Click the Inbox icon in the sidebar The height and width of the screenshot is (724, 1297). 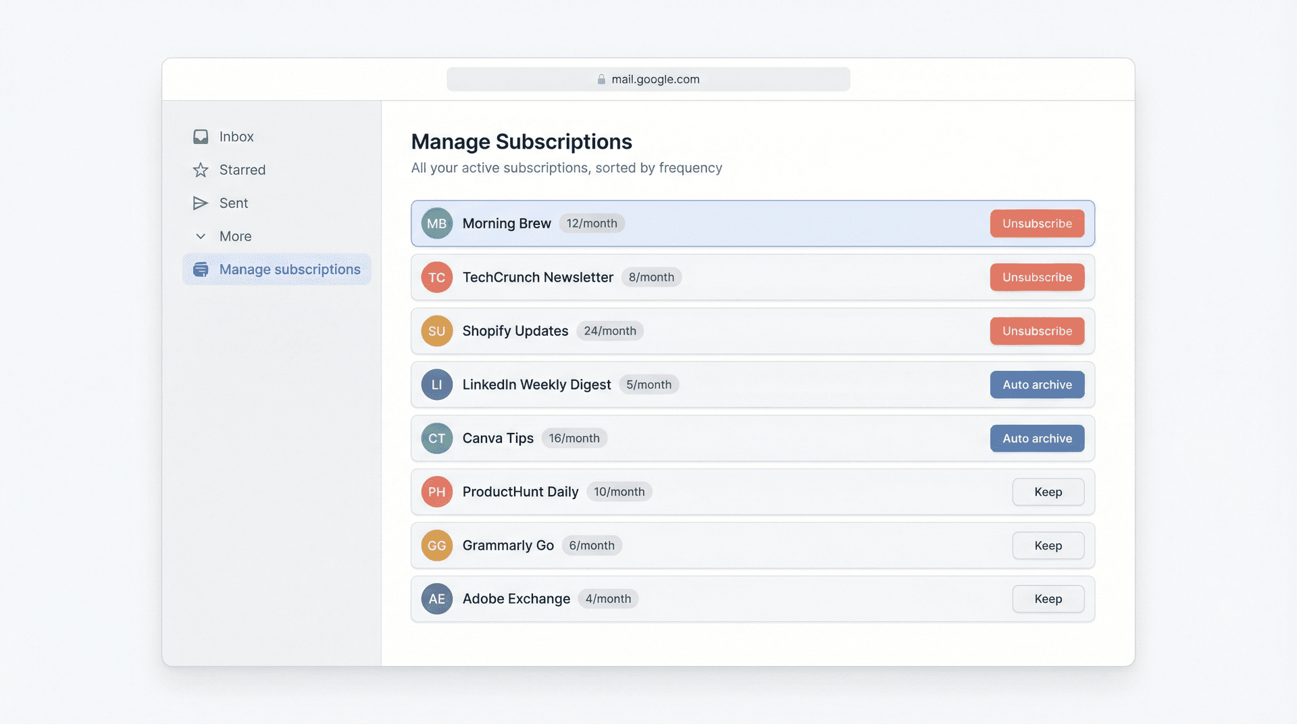[200, 136]
